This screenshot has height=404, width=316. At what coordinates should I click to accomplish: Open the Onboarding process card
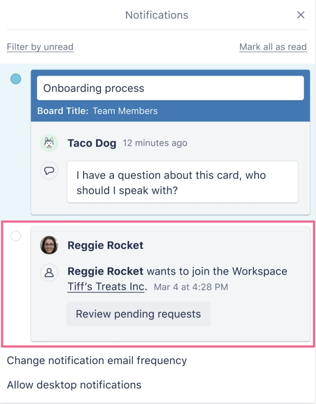(x=170, y=88)
